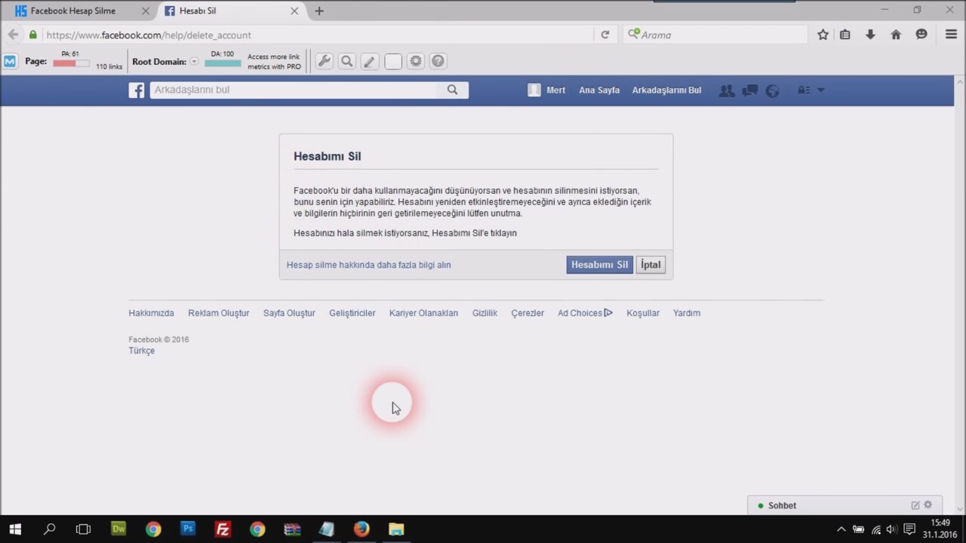Click Mert profile picture thumbnail

[534, 90]
